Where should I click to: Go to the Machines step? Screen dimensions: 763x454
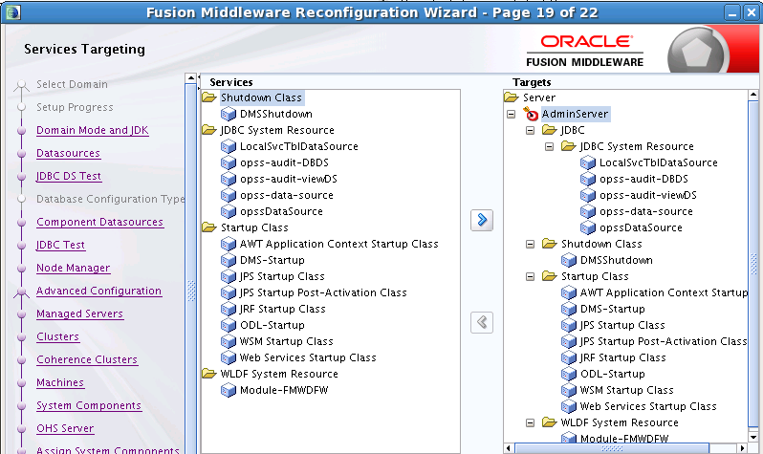click(60, 382)
